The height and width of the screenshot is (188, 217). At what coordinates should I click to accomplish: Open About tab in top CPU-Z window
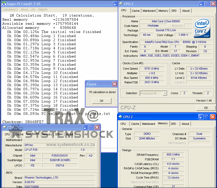pos(186,11)
